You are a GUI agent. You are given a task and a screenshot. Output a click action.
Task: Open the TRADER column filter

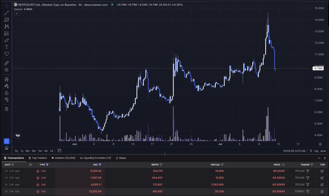[x=312, y=165]
